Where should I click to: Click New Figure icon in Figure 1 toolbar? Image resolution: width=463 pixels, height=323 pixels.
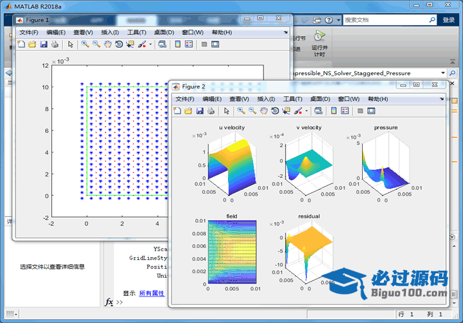tap(21, 44)
